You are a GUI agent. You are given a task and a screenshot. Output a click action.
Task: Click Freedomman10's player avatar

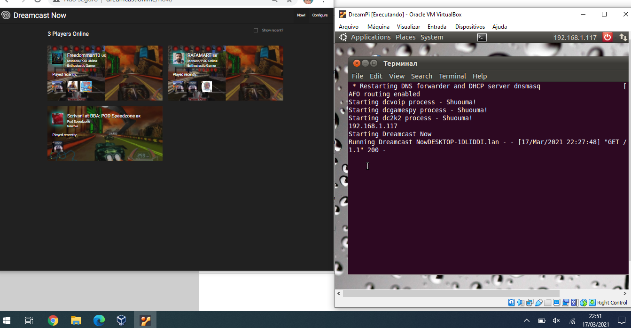pyautogui.click(x=58, y=58)
